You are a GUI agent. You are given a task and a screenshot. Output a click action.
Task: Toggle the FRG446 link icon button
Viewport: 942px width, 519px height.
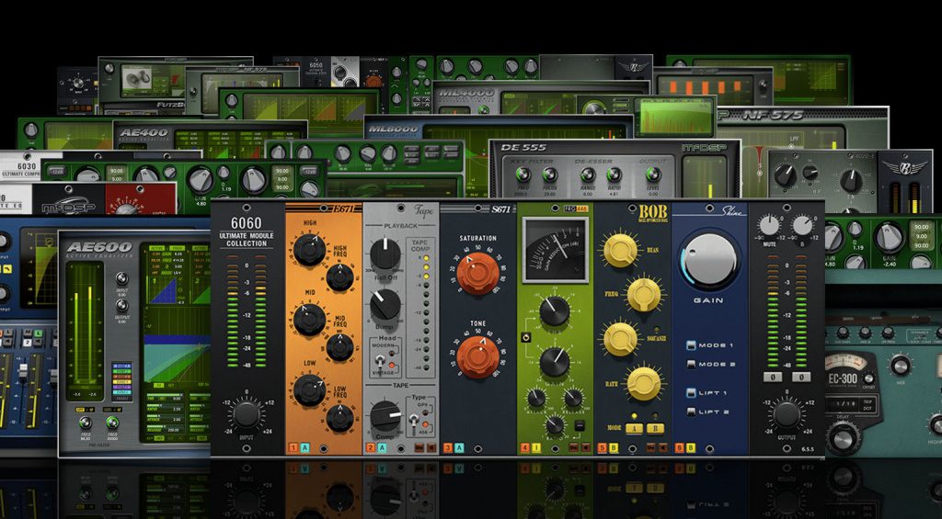(525, 337)
